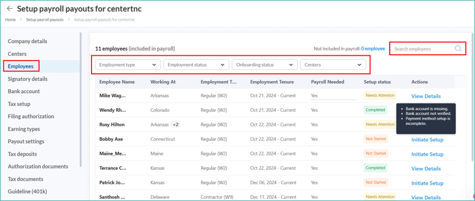The width and height of the screenshot is (475, 201).
Task: Initiate Setup for Maine_Me...
Action: coord(427,154)
